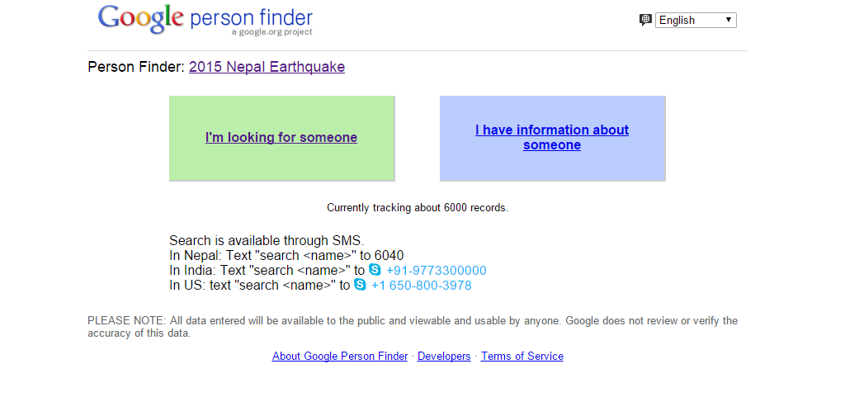Click the language selector dropdown arrow

click(729, 20)
